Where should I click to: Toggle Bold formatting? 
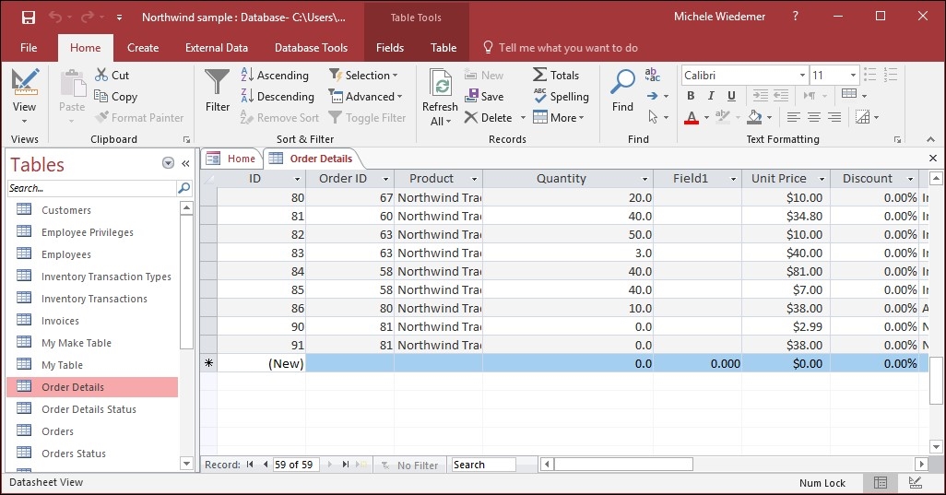691,95
